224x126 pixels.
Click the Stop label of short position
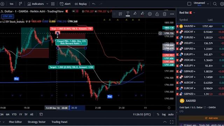71,29
